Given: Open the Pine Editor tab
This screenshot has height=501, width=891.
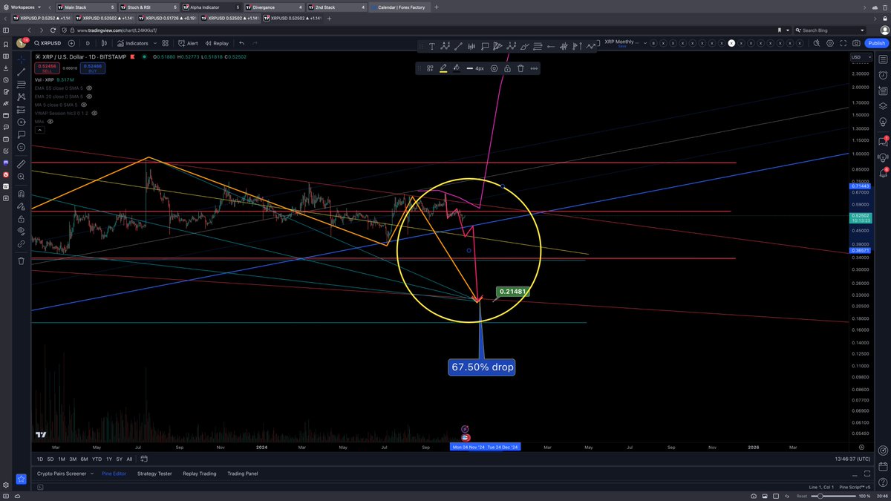Looking at the screenshot, I should (114, 474).
